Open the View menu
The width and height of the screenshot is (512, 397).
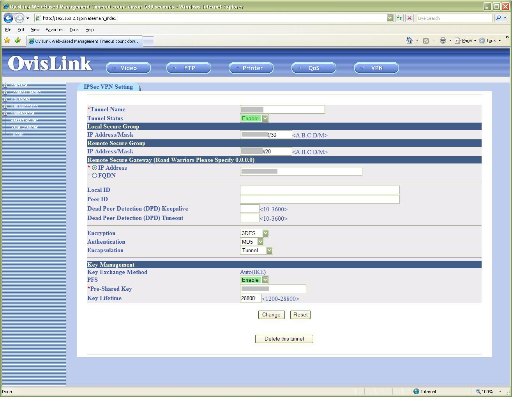(35, 30)
